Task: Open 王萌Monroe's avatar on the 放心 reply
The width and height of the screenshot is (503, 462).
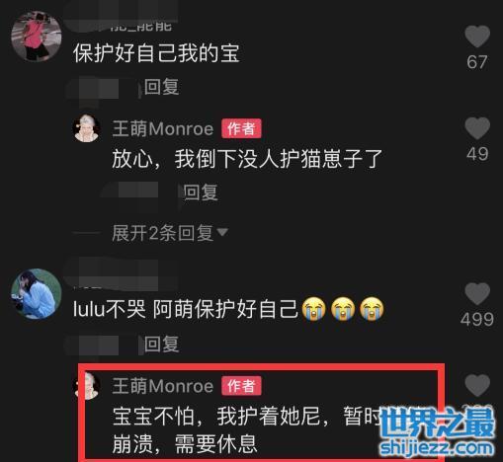Action: click(87, 128)
